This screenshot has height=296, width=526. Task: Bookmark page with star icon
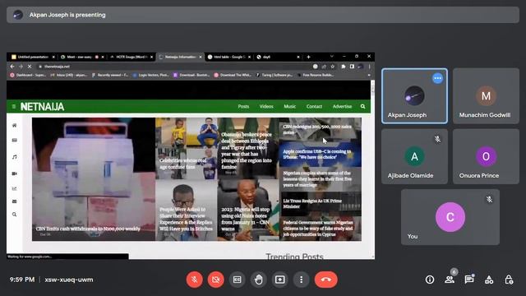[332, 67]
